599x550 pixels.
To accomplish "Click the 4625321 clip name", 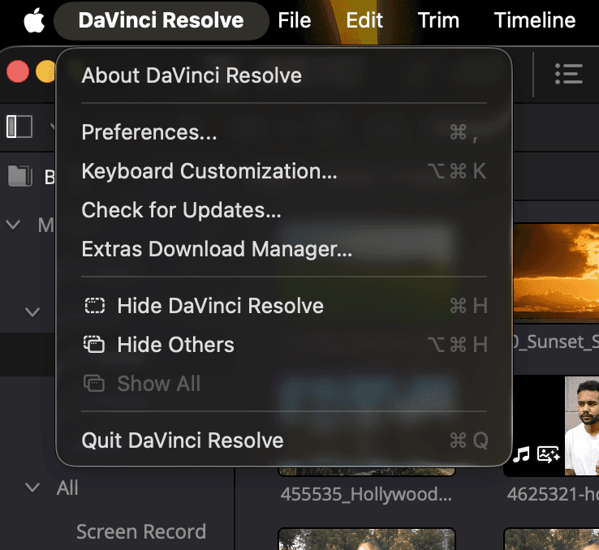I will tap(553, 494).
